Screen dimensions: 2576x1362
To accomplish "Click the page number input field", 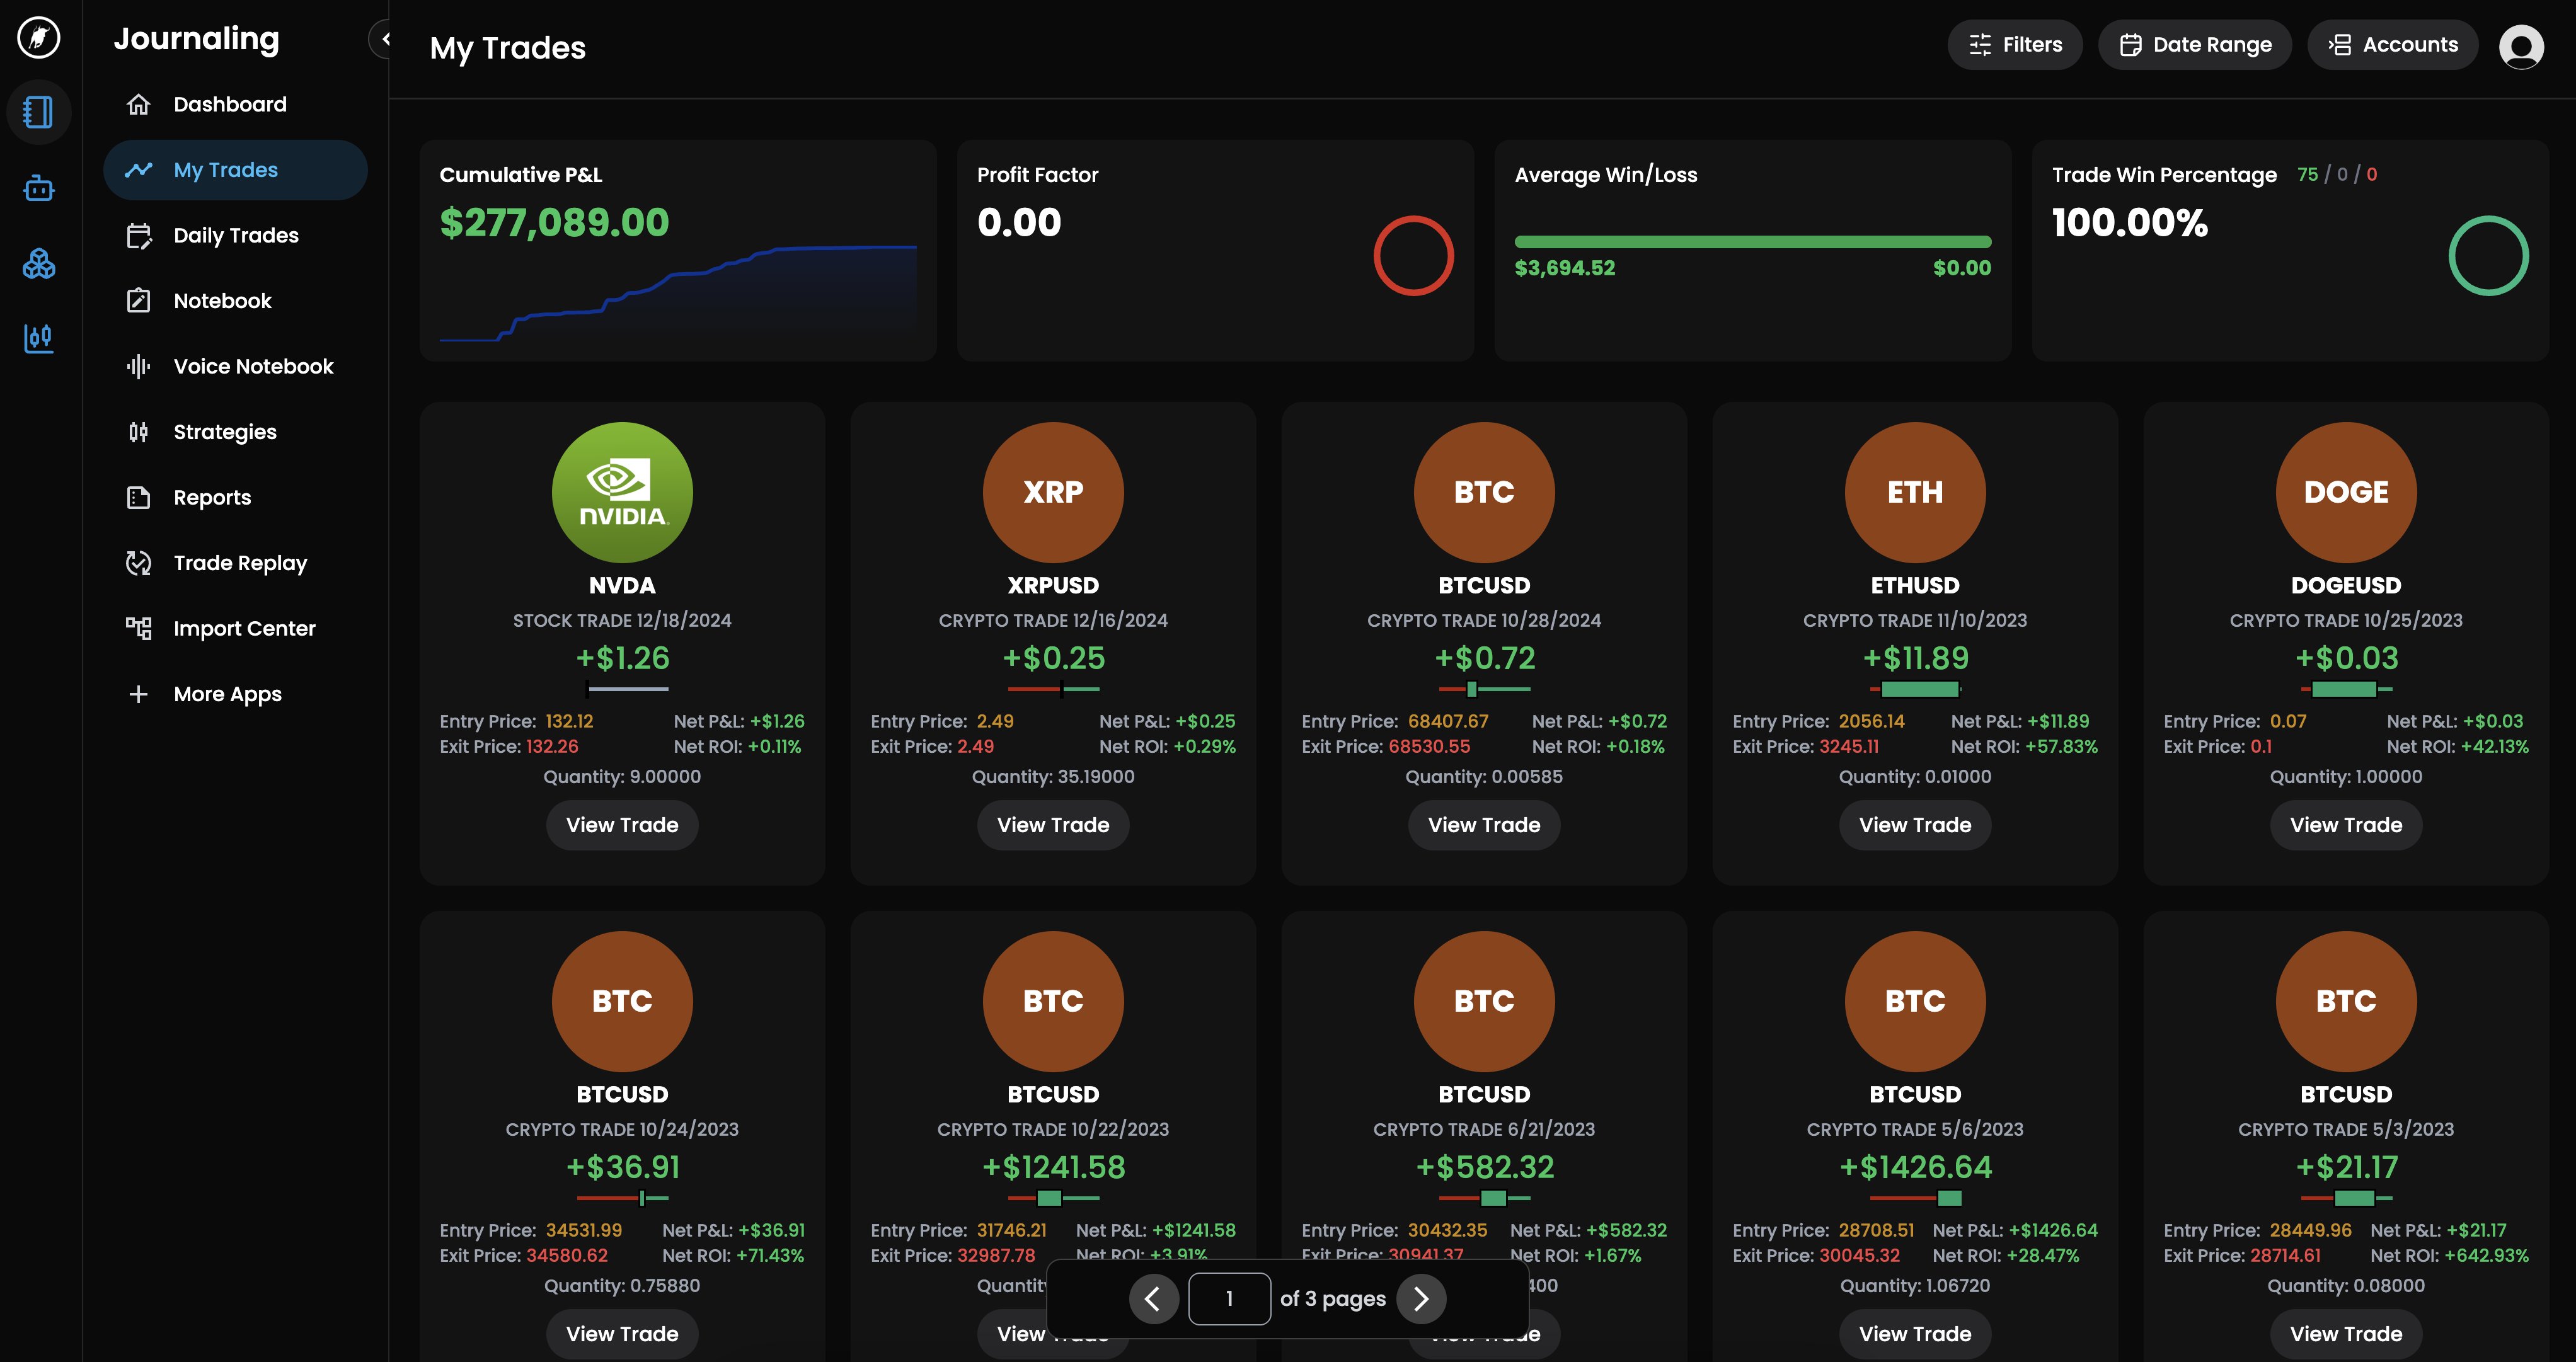I will [x=1229, y=1298].
